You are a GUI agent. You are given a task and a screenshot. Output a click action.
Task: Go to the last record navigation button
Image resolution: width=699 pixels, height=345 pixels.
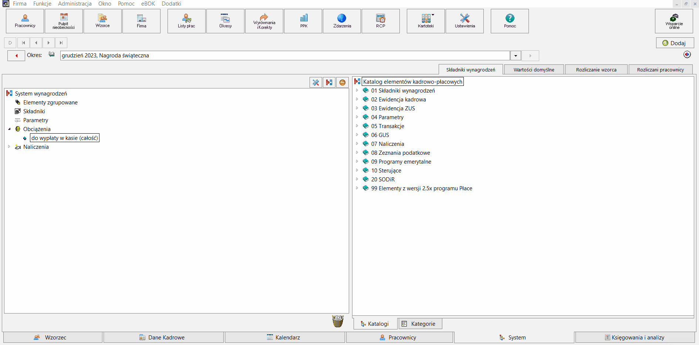[x=61, y=43]
